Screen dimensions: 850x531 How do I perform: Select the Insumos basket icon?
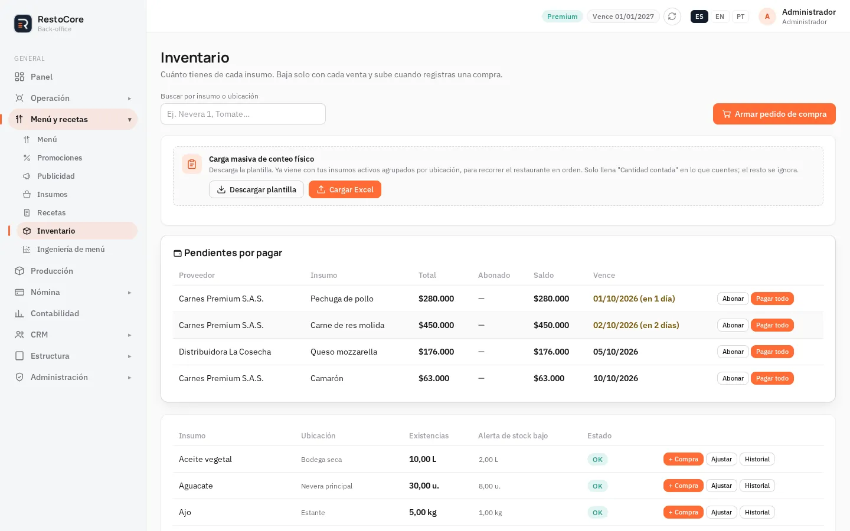(27, 195)
